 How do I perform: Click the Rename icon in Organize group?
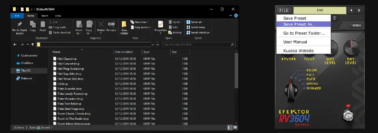click(111, 25)
